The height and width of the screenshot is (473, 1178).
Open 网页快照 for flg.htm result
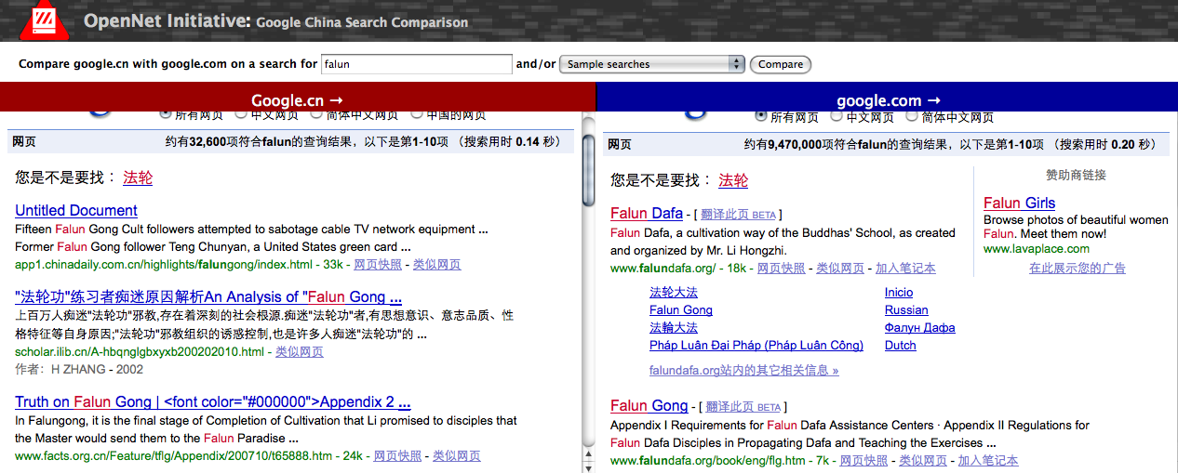tap(864, 461)
